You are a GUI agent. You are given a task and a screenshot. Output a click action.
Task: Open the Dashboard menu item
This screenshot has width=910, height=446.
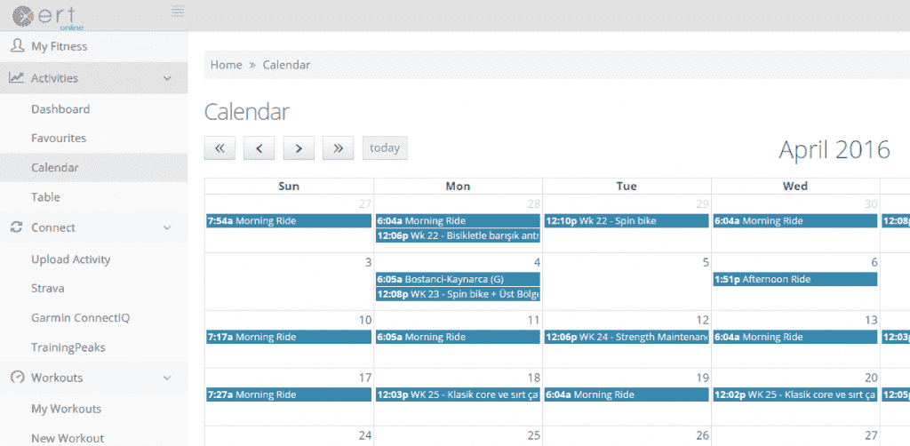pyautogui.click(x=60, y=109)
